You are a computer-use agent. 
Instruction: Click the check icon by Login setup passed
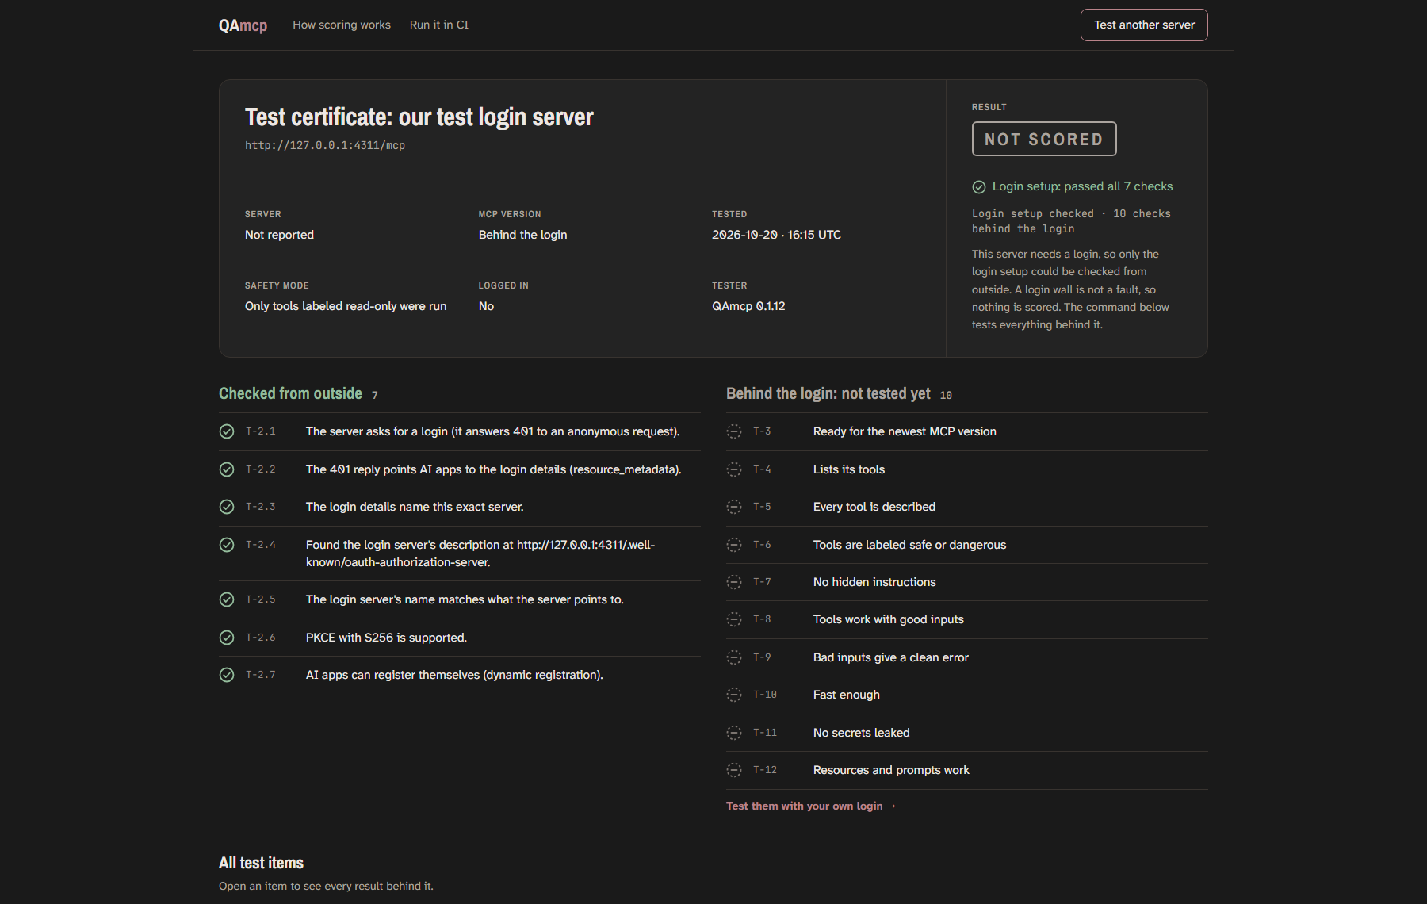(979, 187)
